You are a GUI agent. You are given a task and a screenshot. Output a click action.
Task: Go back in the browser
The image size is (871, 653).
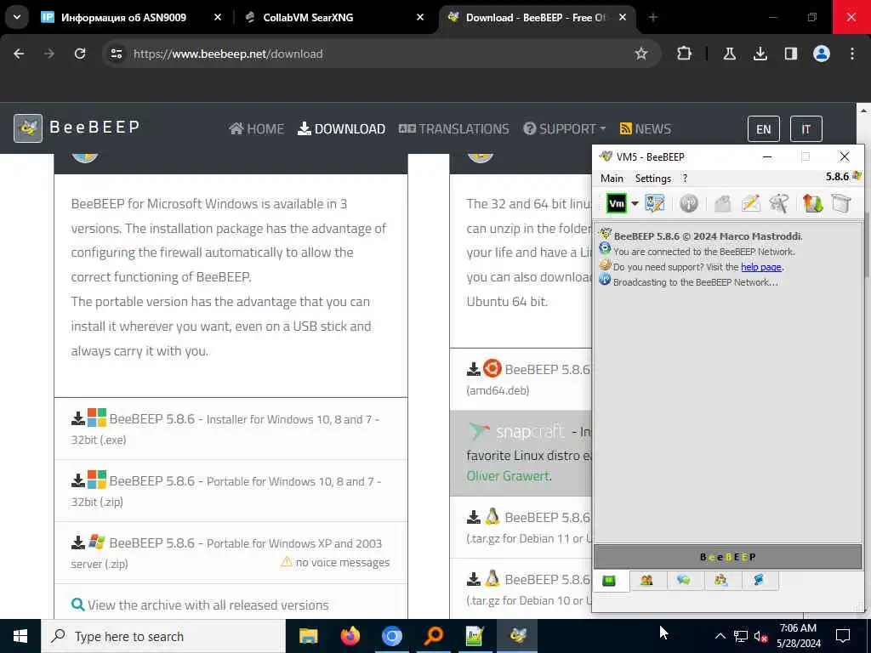click(x=19, y=54)
